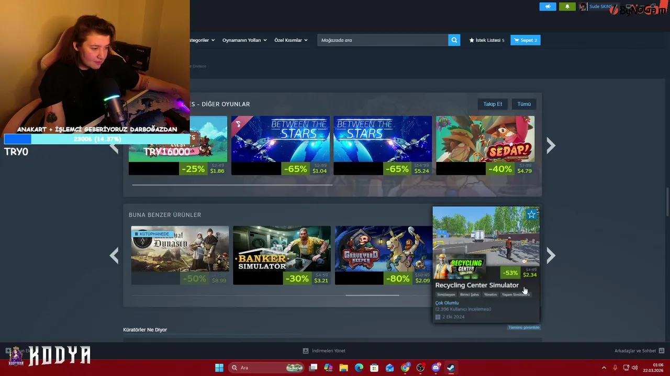The image size is (670, 376).
Task: Click the Steam taskbar icon
Action: click(x=451, y=368)
